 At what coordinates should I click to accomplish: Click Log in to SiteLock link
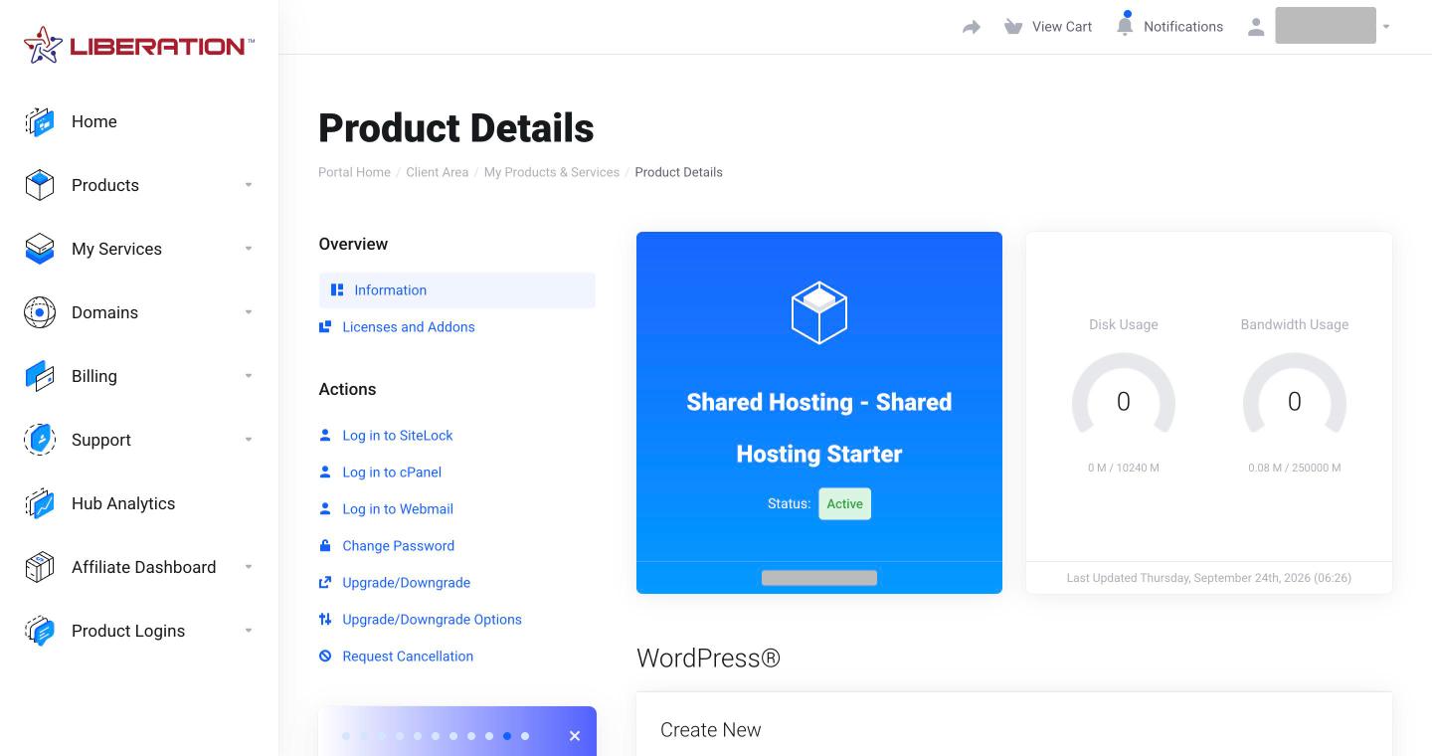click(x=398, y=435)
